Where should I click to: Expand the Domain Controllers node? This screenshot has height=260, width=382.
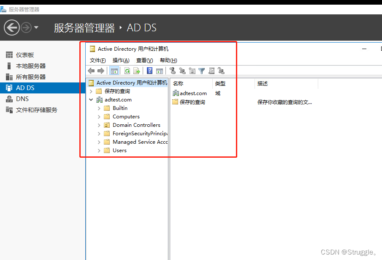pos(99,126)
